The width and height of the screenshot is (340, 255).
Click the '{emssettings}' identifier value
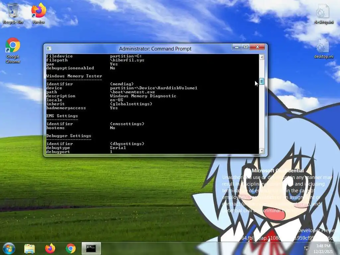(127, 124)
